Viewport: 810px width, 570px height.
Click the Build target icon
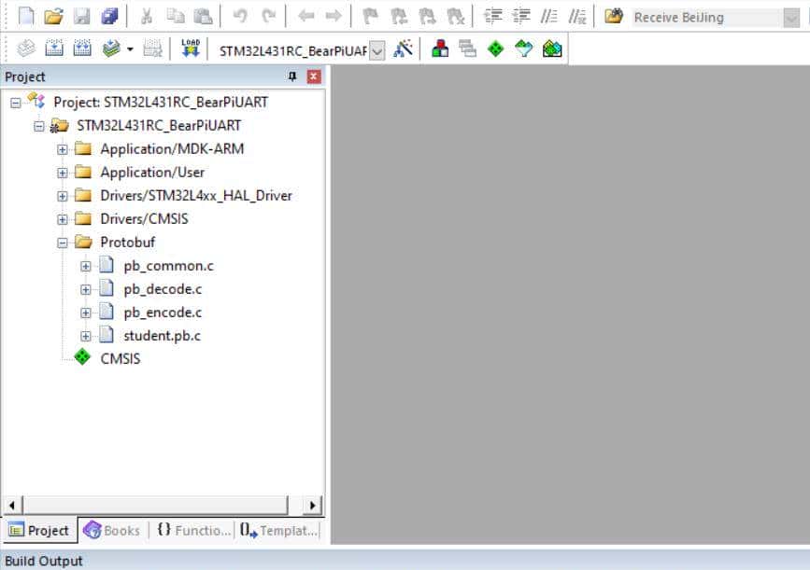coord(54,49)
